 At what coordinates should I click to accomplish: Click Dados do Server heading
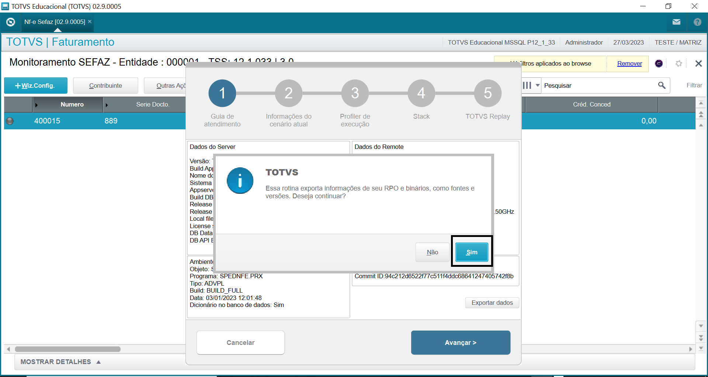pos(212,147)
